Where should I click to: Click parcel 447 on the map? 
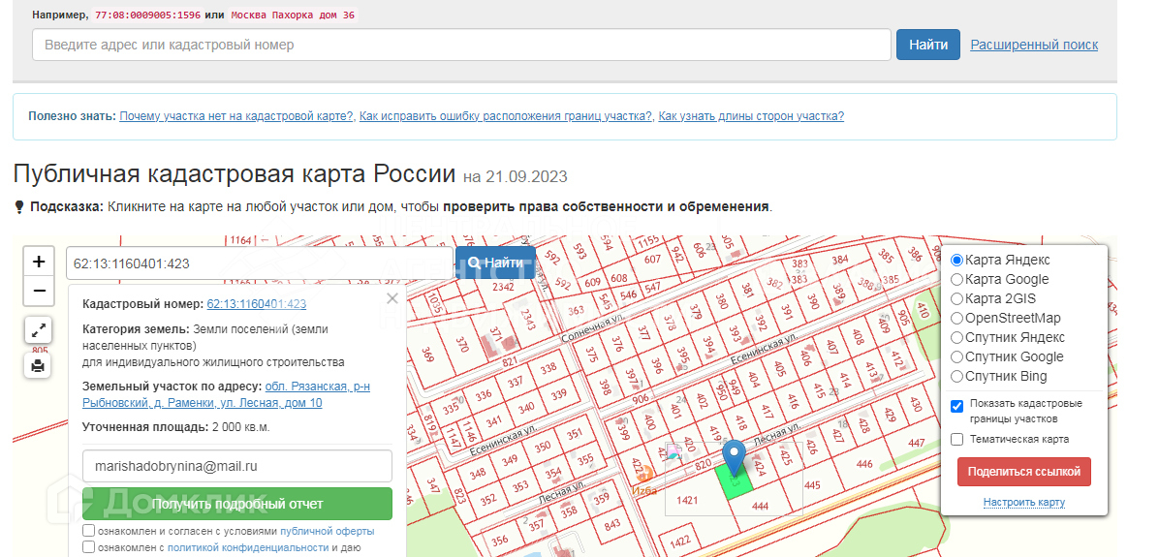(916, 443)
